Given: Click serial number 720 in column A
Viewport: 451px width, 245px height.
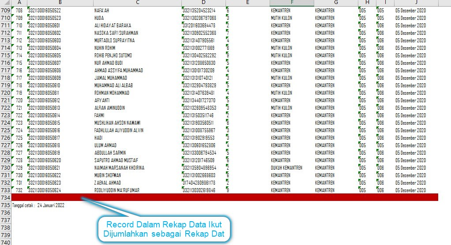Looking at the screenshot, I should [x=19, y=100].
